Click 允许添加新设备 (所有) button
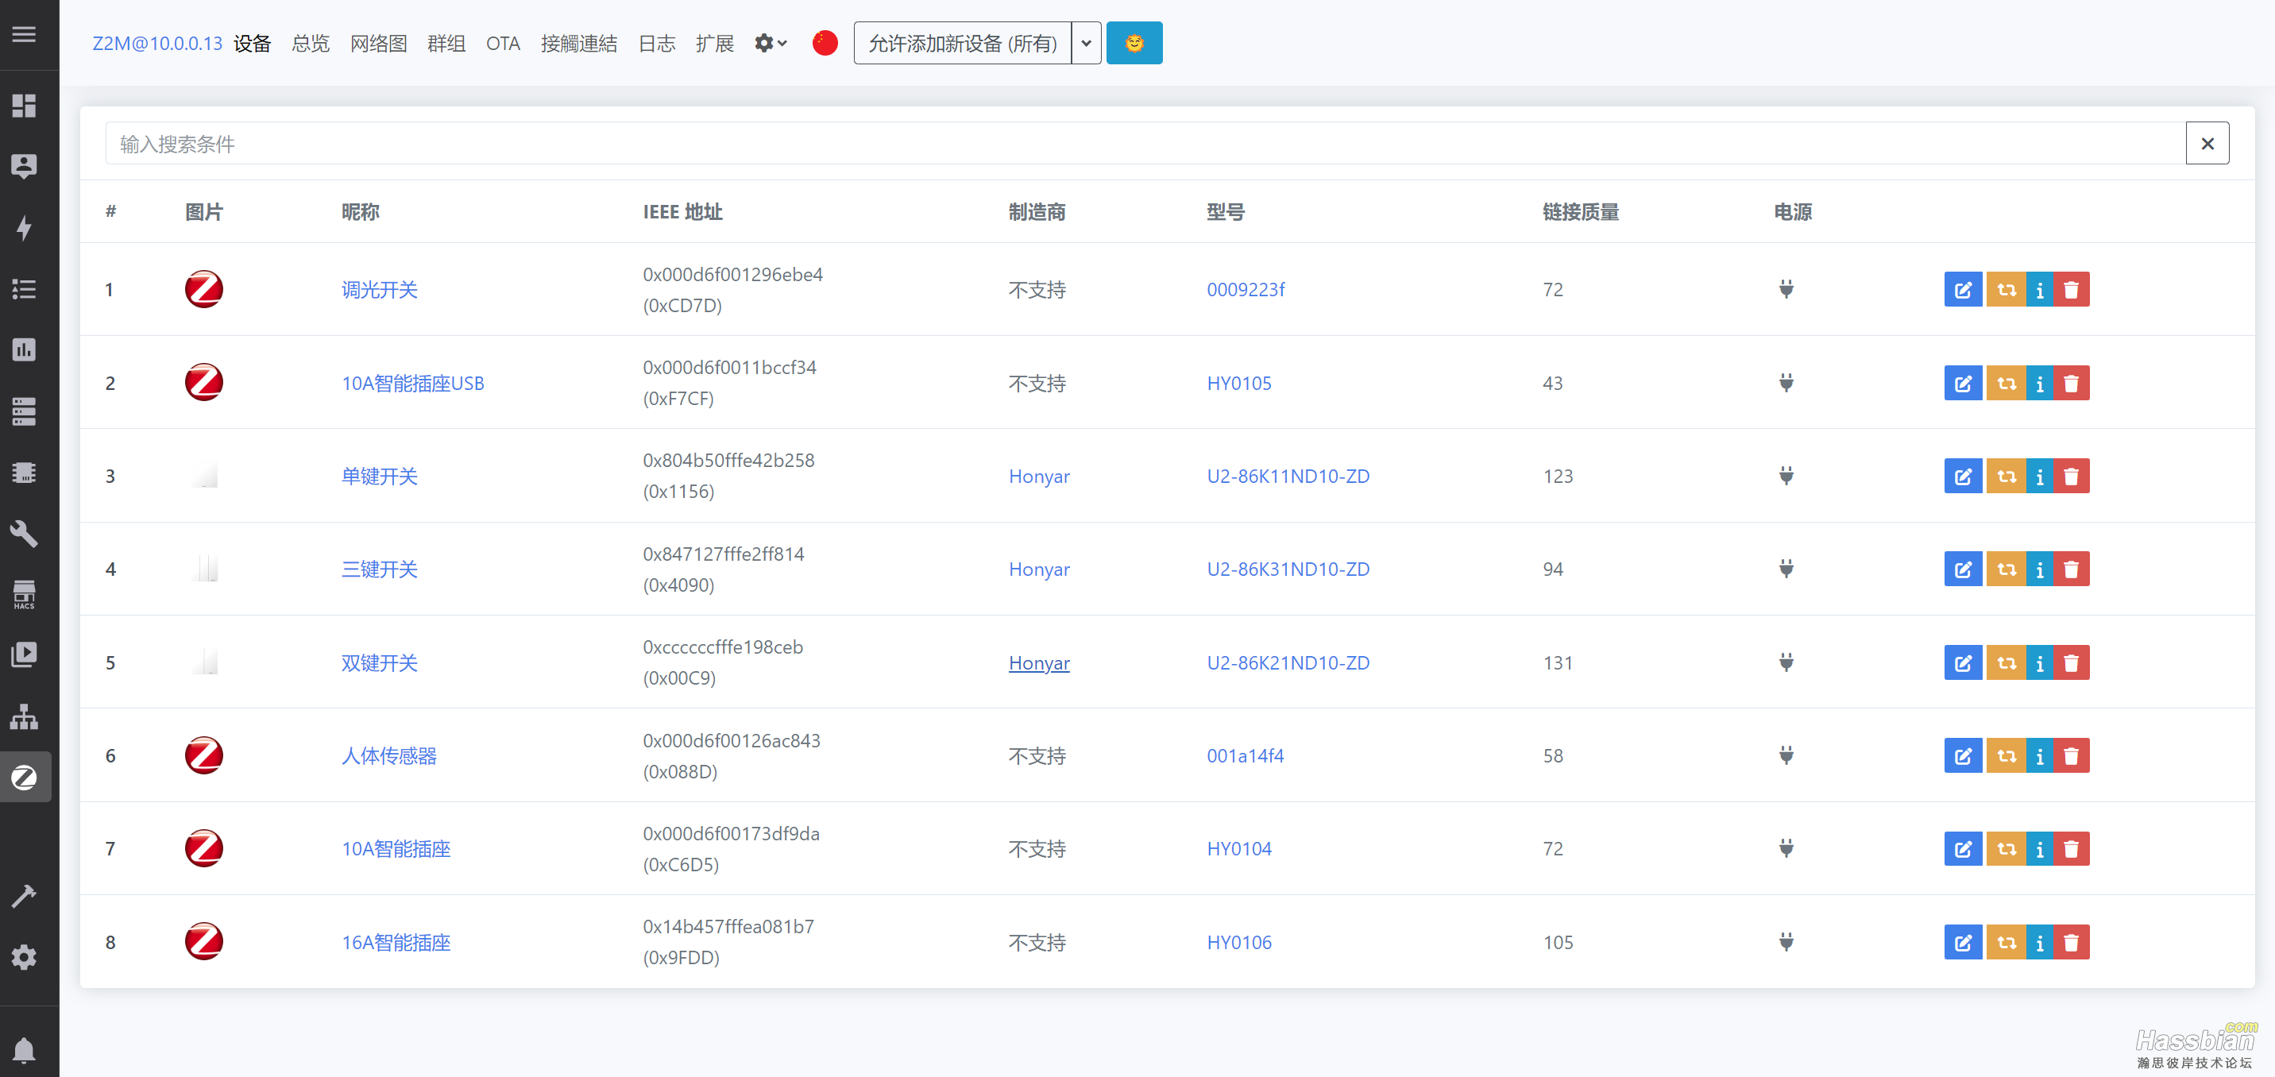This screenshot has width=2275, height=1077. coord(963,43)
